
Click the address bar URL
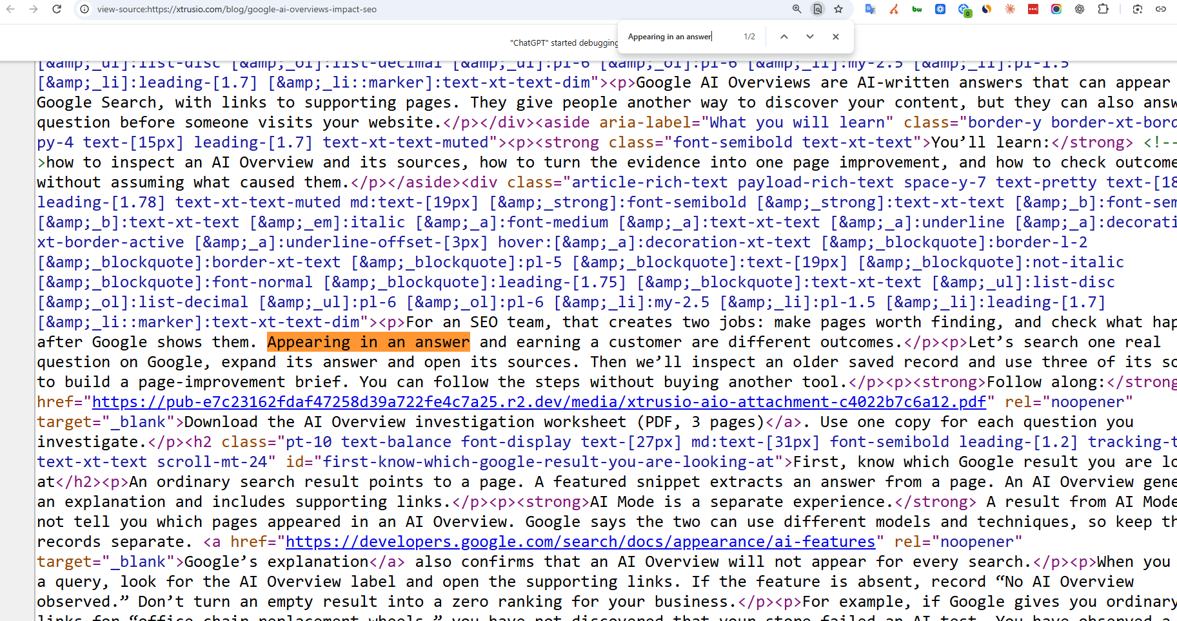point(237,9)
